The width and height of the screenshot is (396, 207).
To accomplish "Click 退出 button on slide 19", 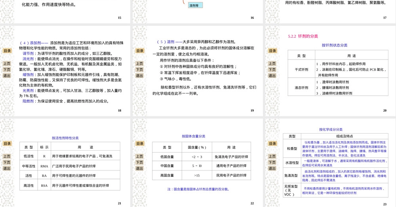I will [140, 76].
